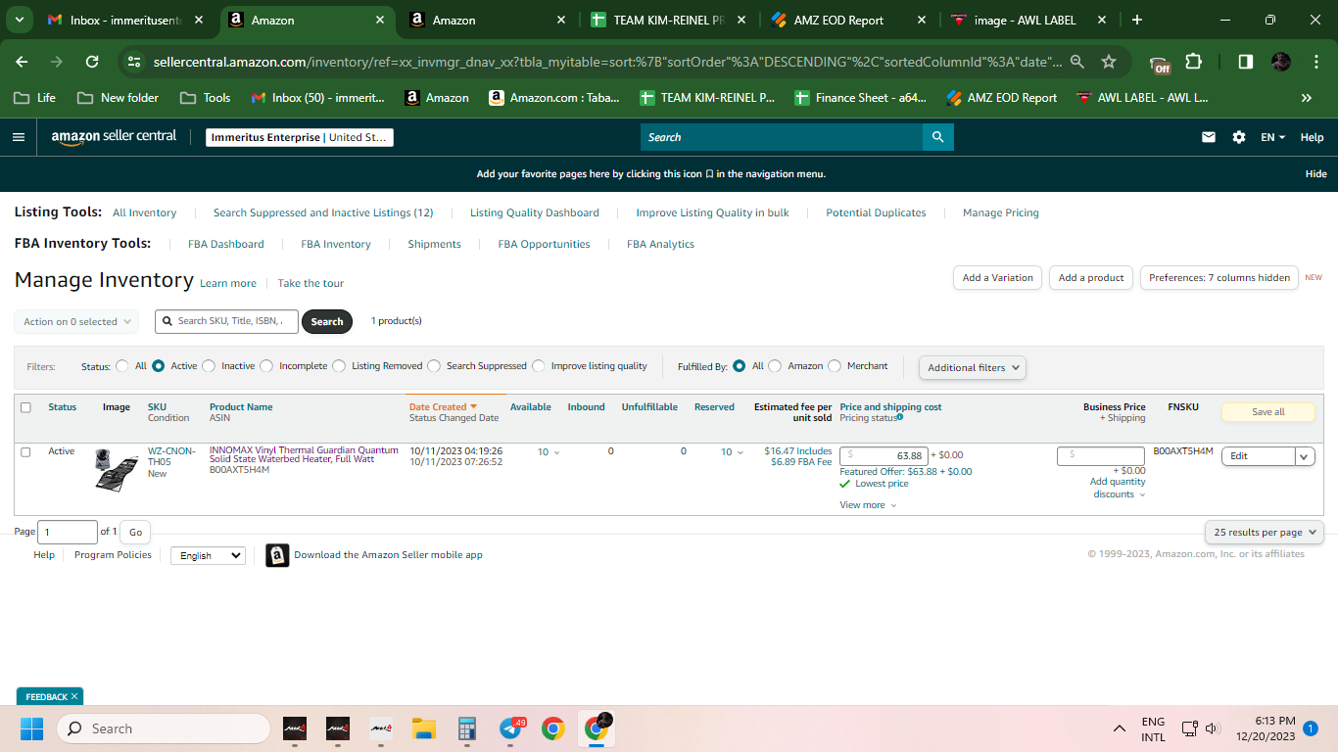This screenshot has height=752, width=1338.
Task: Open Preferences: 7 columns hidden
Action: click(1219, 278)
